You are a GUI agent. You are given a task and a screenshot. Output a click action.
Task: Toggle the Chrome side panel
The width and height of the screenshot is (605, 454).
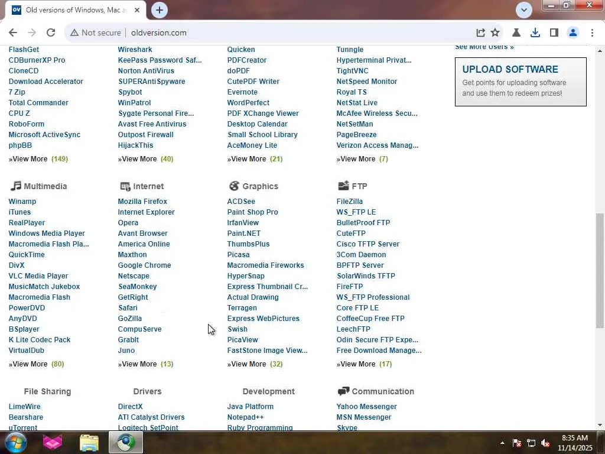554,33
